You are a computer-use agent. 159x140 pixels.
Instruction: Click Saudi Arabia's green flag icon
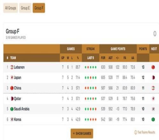(12, 109)
